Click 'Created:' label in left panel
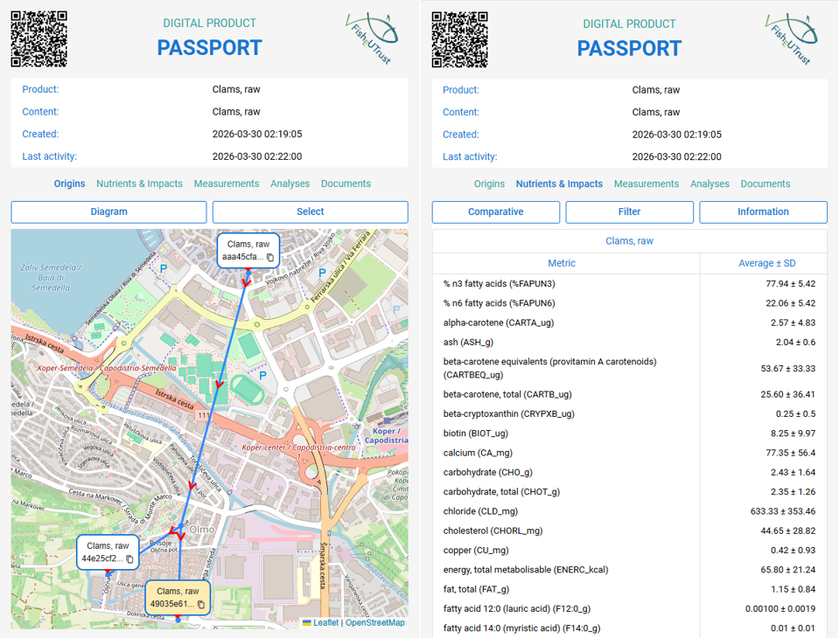This screenshot has width=839, height=638. click(x=40, y=134)
